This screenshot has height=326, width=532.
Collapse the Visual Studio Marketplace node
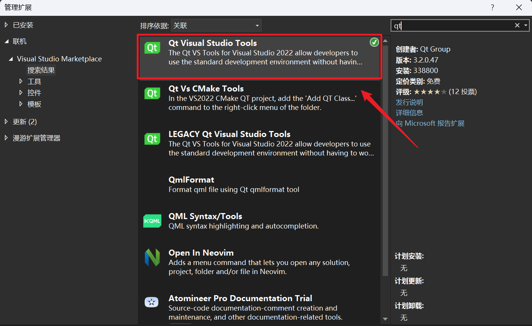point(11,59)
